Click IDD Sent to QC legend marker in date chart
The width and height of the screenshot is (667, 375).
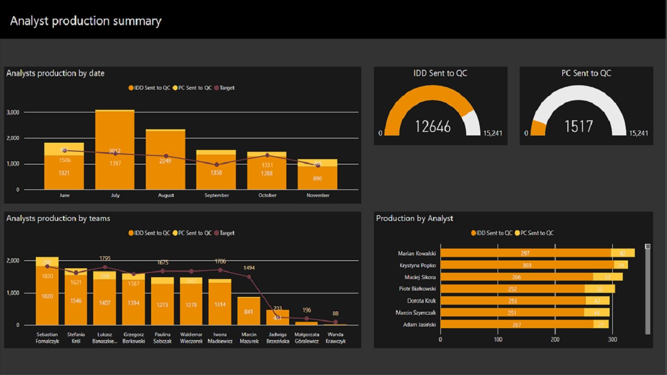point(131,88)
